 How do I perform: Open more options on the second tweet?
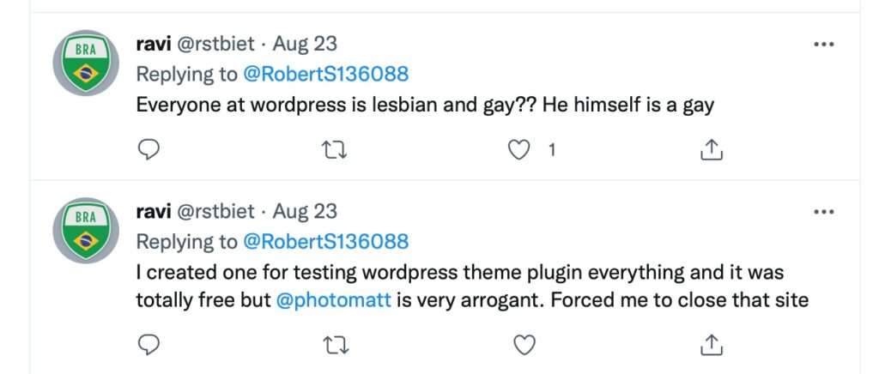tap(823, 211)
